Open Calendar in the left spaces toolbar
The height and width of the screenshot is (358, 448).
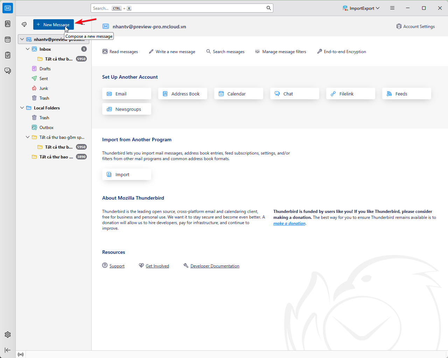(x=8, y=40)
